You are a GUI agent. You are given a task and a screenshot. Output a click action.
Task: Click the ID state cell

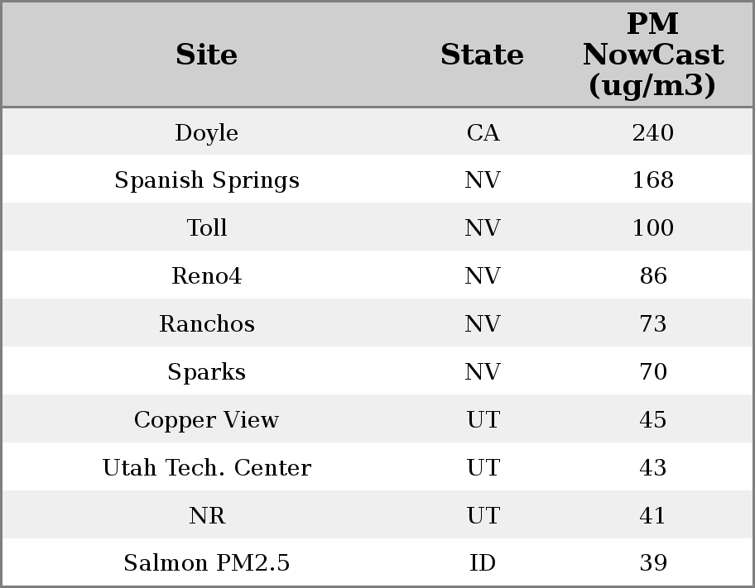pos(483,563)
